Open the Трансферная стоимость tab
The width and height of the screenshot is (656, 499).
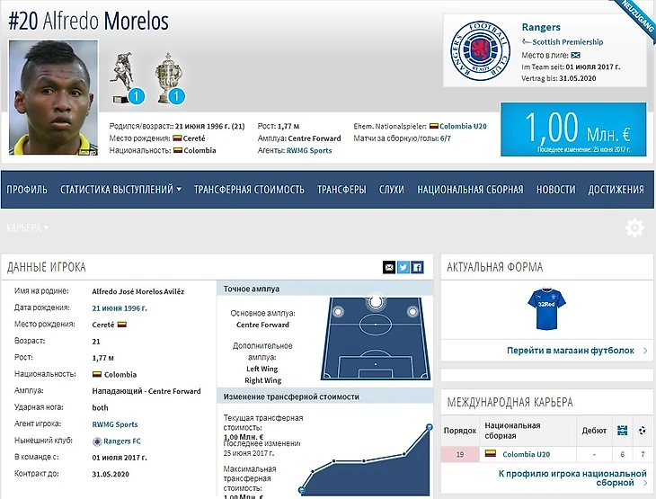tap(249, 190)
